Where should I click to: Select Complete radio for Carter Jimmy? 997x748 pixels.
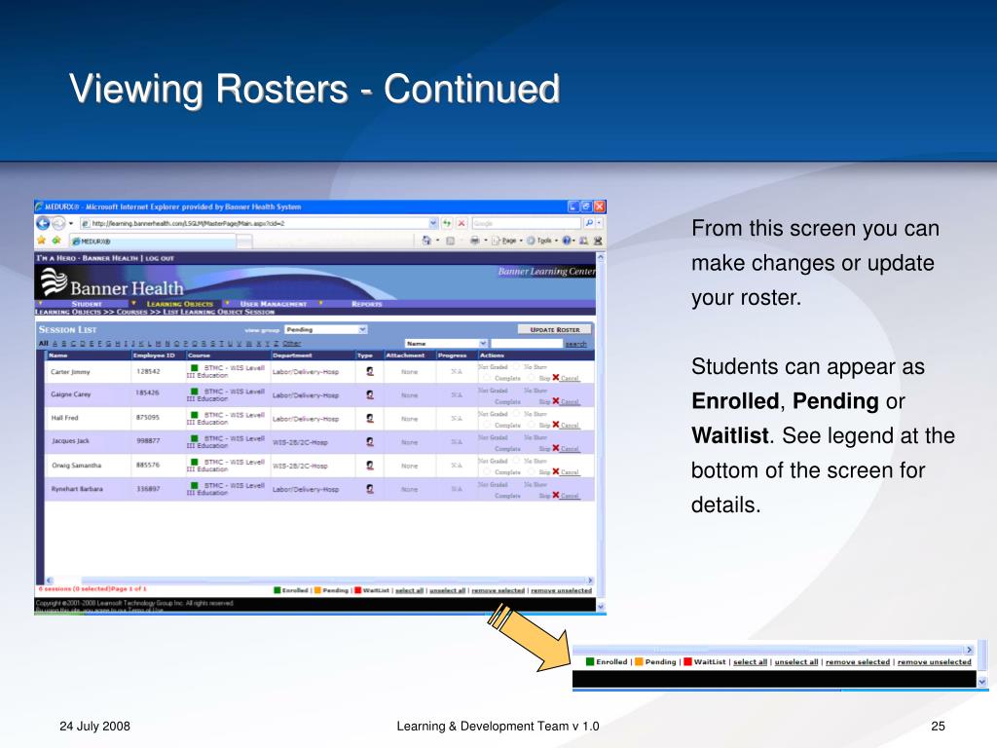tap(487, 378)
